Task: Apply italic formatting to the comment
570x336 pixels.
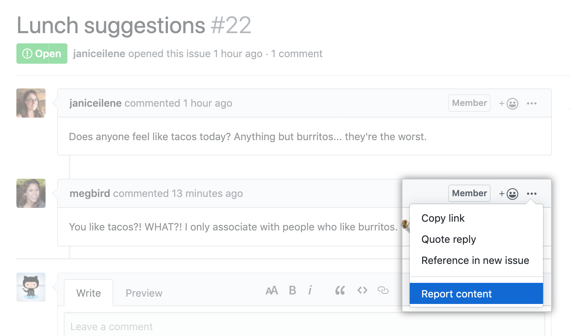Action: pos(310,290)
